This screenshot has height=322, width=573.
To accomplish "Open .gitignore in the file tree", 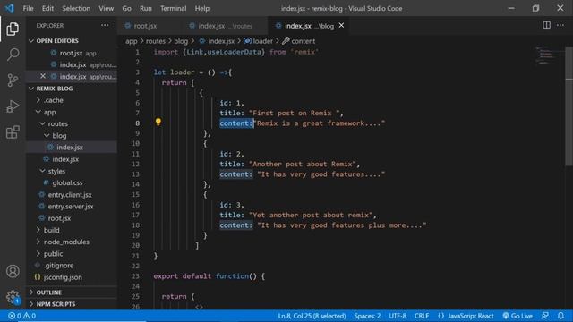I will tap(72, 266).
